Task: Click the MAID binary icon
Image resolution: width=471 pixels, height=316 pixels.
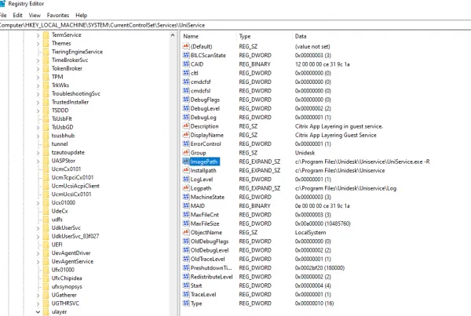Action: click(x=186, y=205)
